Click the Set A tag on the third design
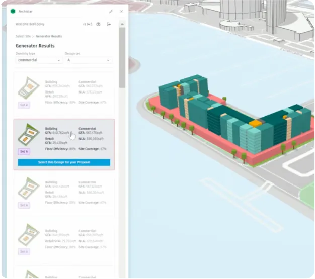Screen dimensions: 315x279 24,205
